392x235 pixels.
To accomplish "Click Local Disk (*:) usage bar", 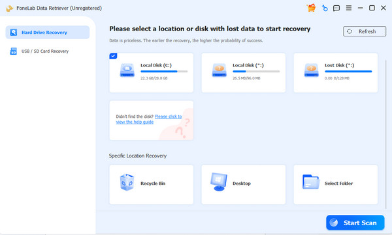I will tap(256, 72).
